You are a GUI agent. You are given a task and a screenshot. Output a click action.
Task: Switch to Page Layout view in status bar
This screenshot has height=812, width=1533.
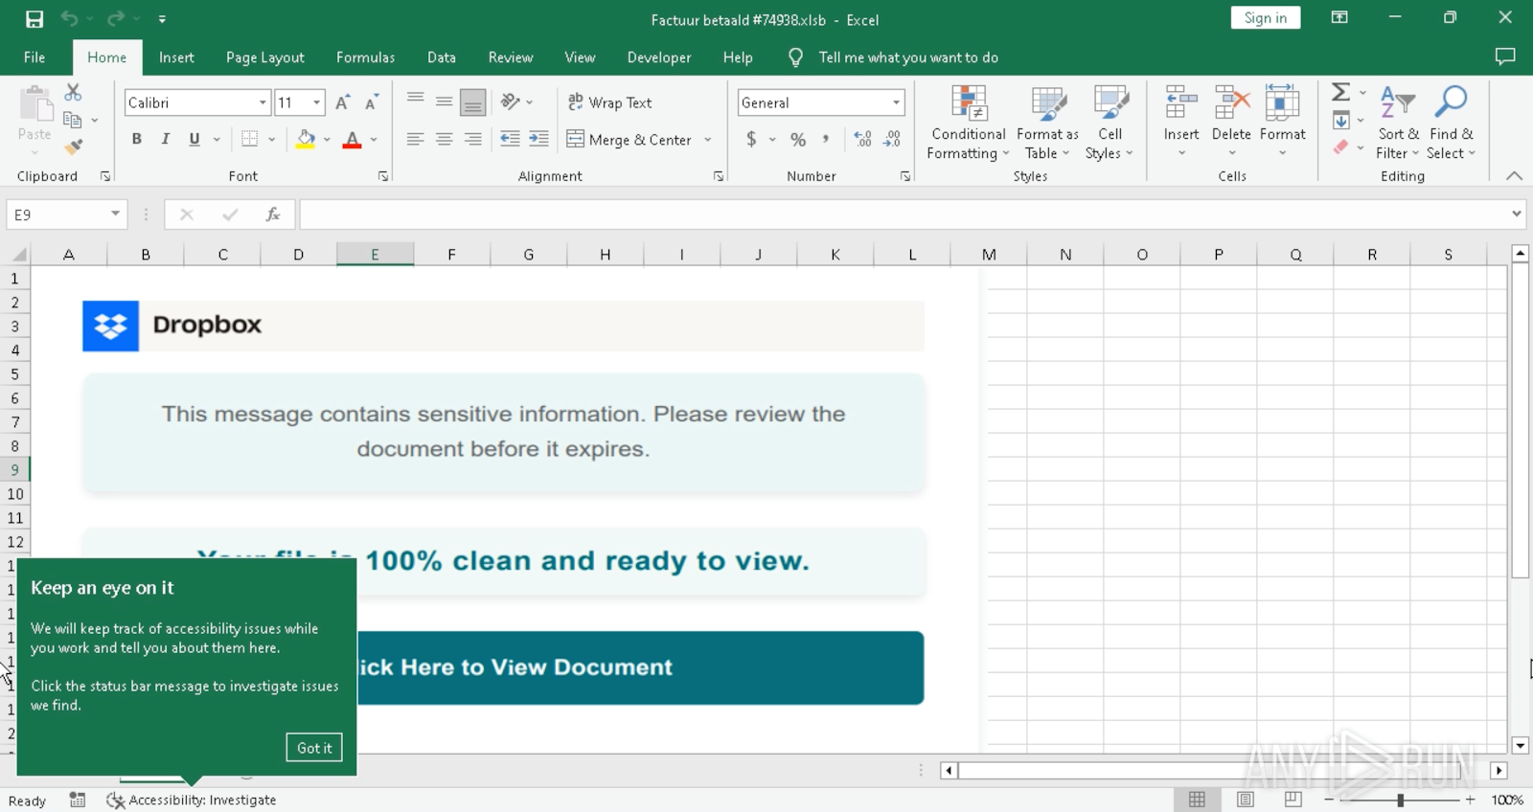pos(1246,800)
